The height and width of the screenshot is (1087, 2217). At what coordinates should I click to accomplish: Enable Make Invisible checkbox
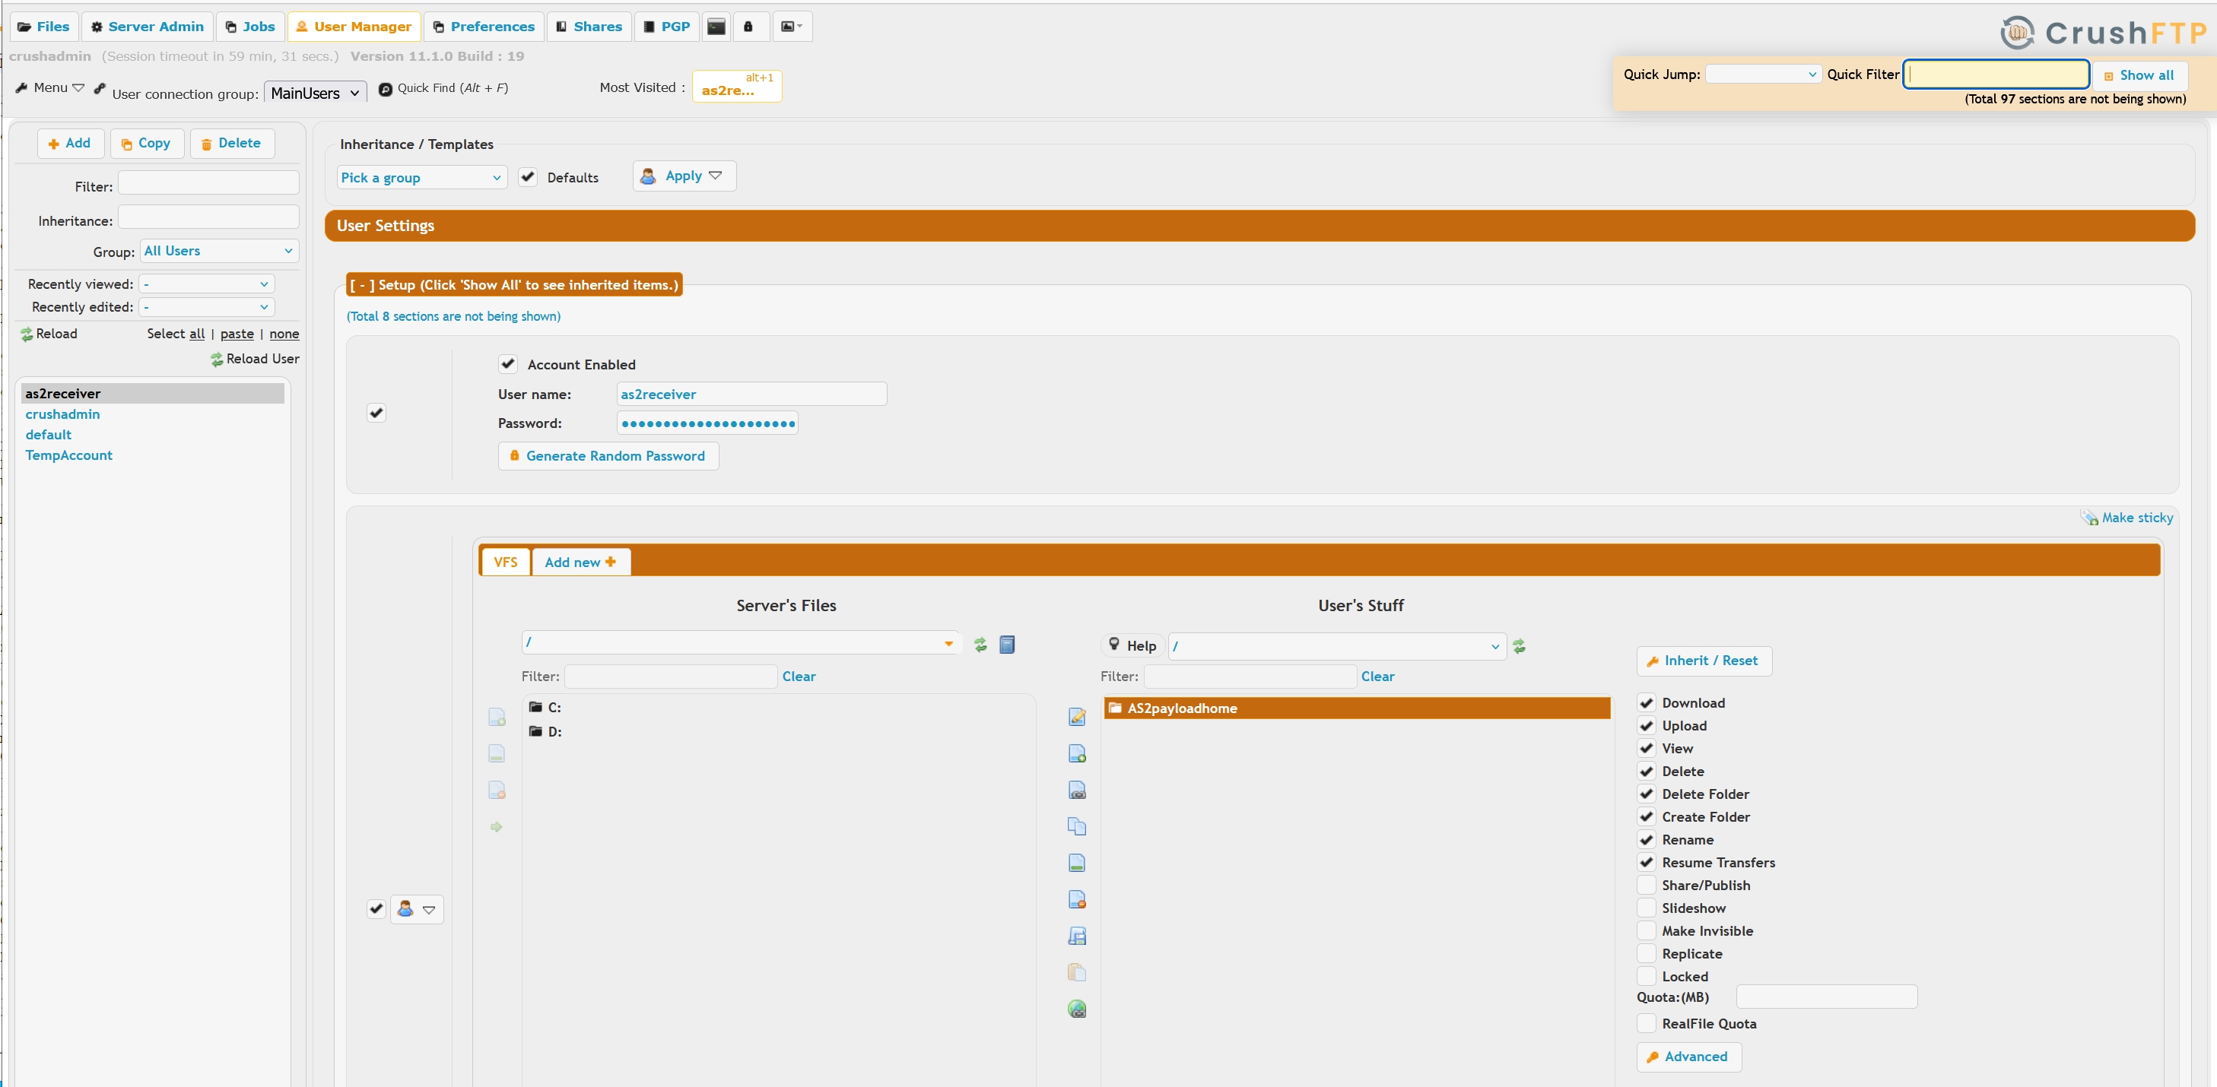click(1647, 930)
